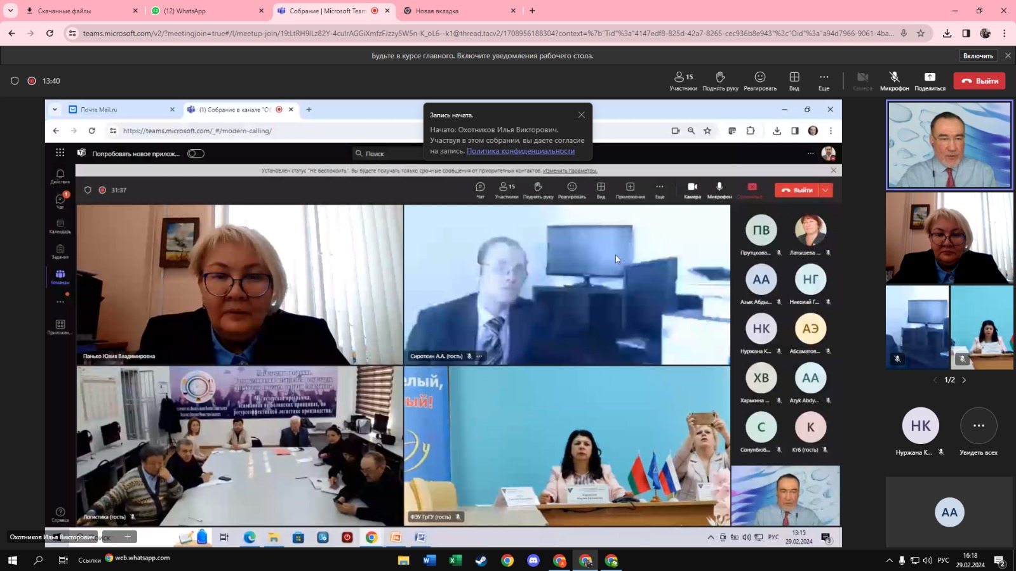Open Steam from the Windows taskbar
The image size is (1016, 571).
pos(481,560)
